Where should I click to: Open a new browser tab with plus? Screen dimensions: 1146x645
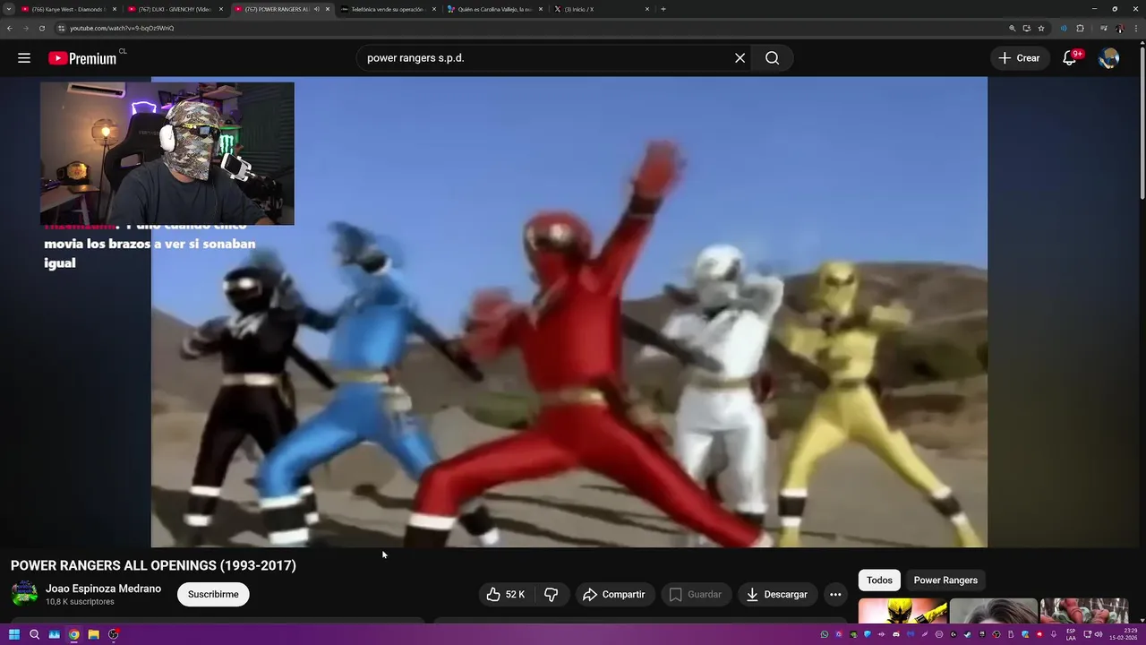click(663, 9)
